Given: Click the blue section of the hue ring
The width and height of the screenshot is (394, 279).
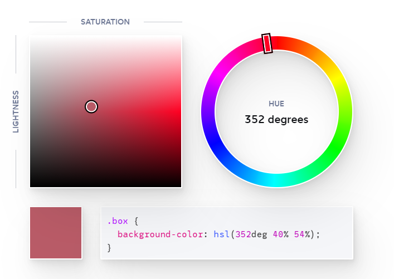Looking at the screenshot, I should 217,147.
